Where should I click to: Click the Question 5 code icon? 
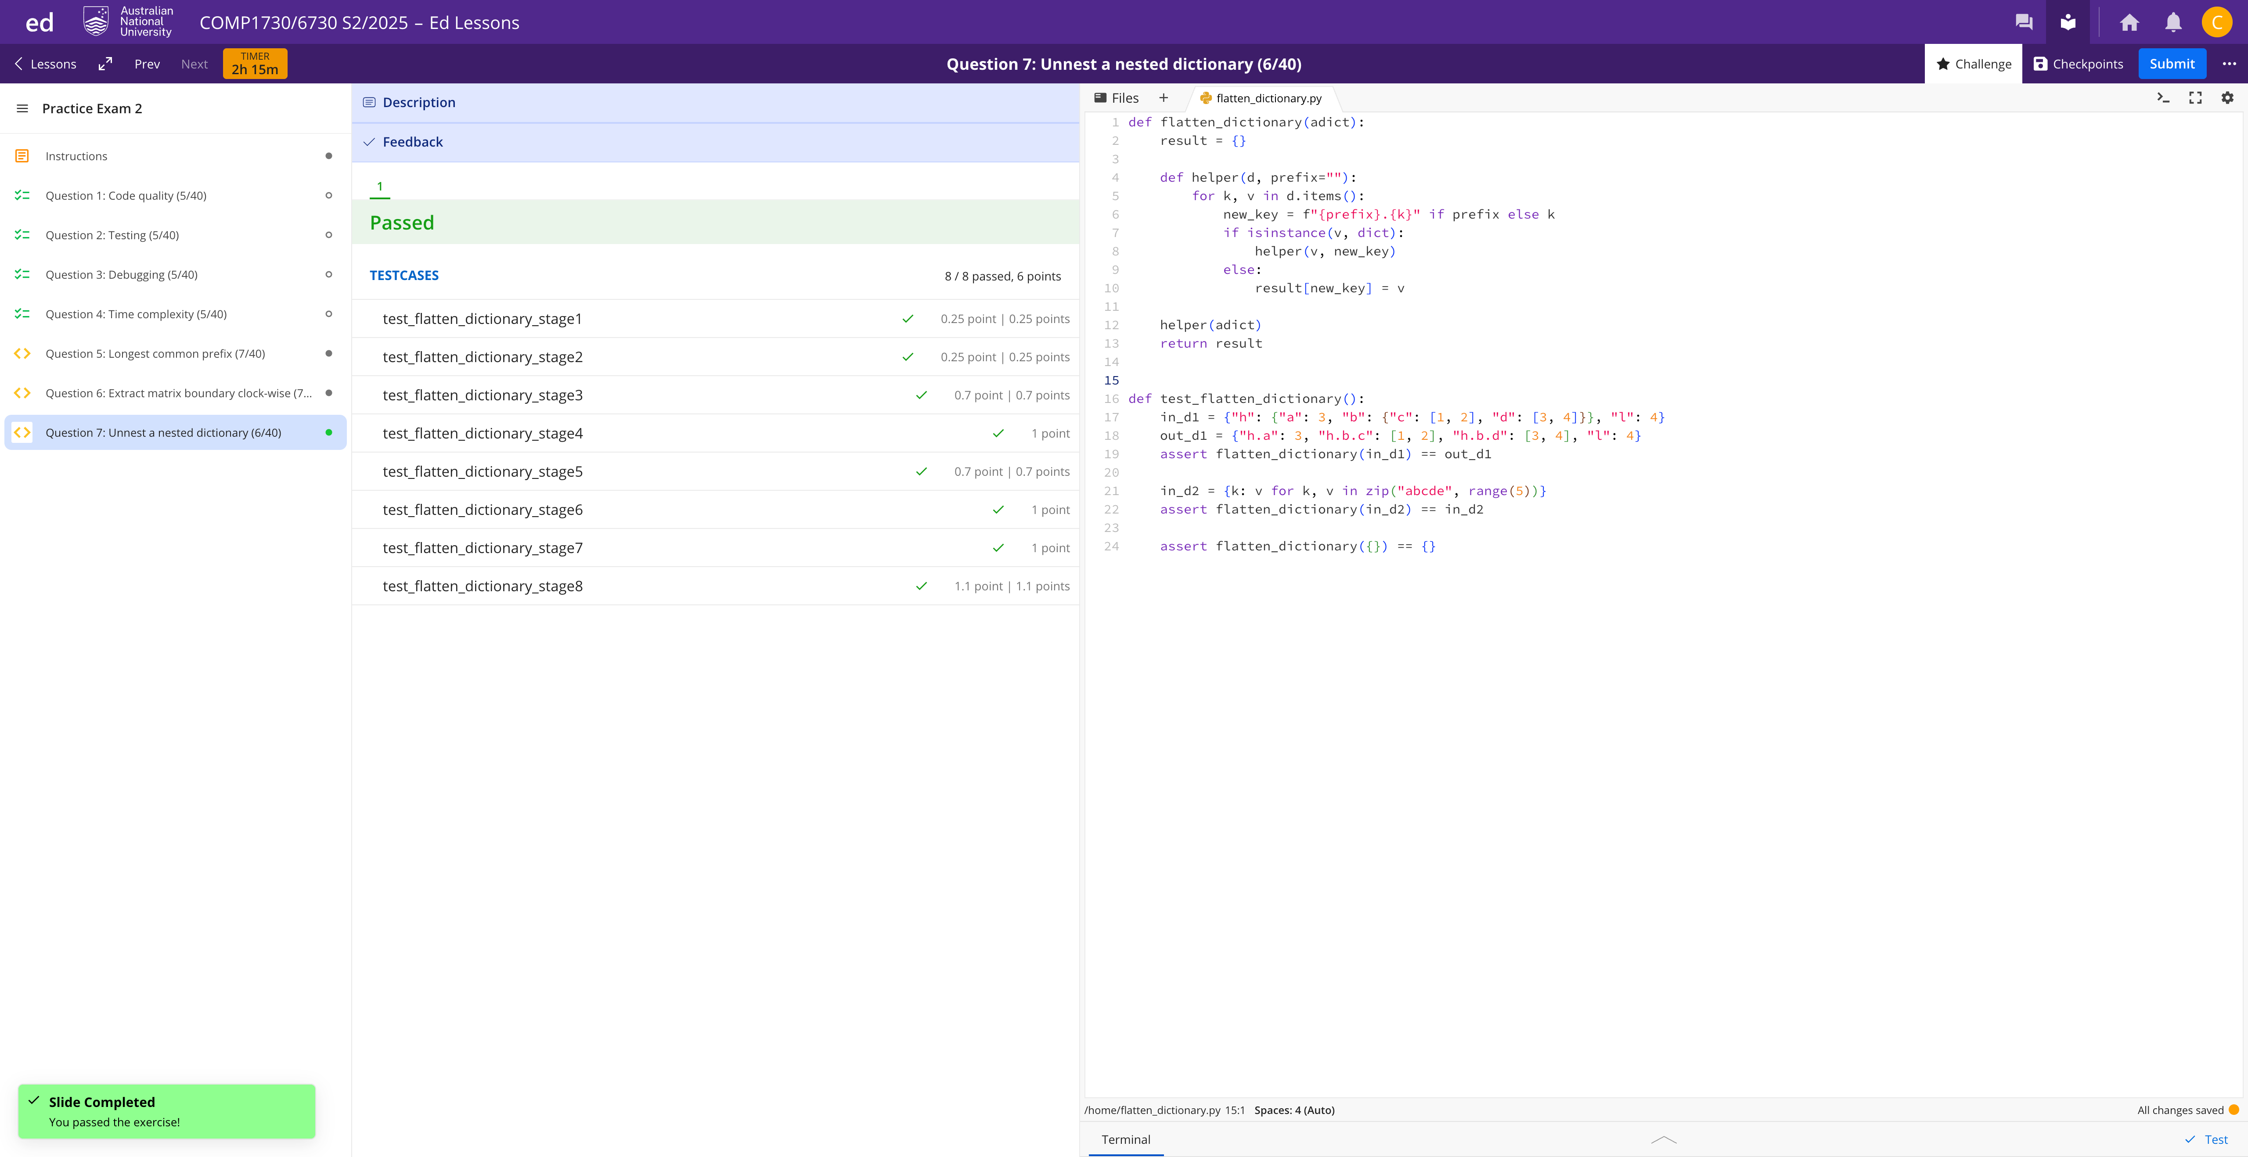pyautogui.click(x=22, y=353)
